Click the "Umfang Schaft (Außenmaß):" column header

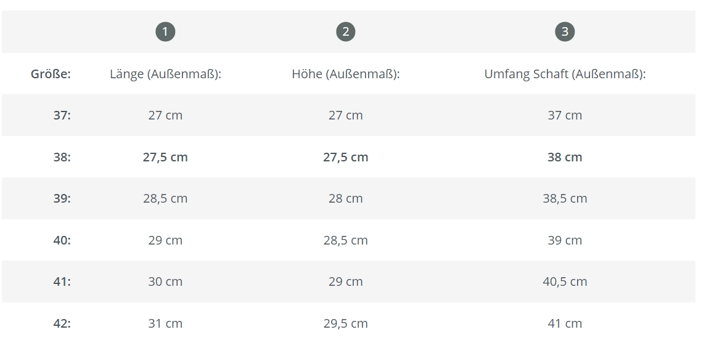point(565,74)
